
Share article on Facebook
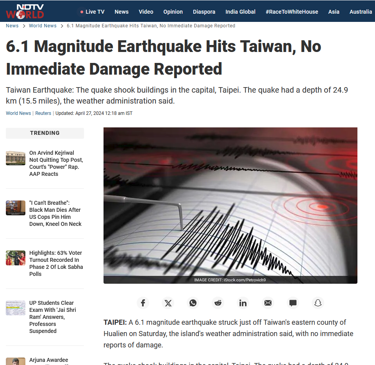coord(143,303)
